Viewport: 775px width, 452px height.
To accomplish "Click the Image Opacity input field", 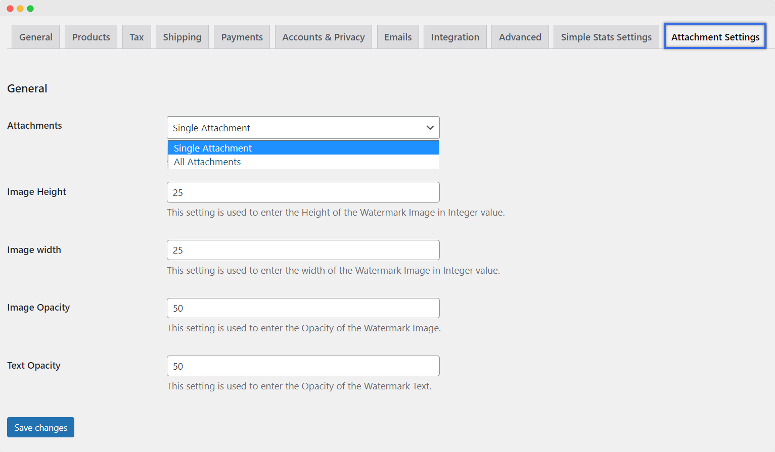I will pyautogui.click(x=303, y=308).
